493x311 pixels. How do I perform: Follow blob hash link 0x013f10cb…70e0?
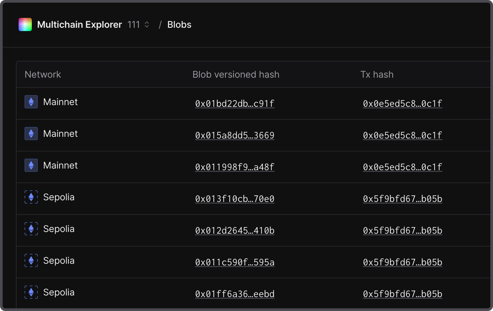tap(235, 199)
